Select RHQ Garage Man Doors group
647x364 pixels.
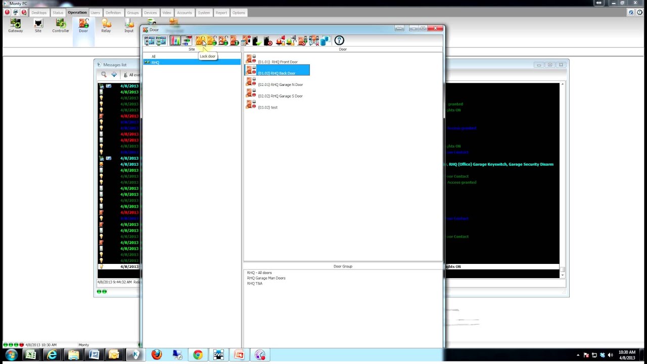coord(266,278)
